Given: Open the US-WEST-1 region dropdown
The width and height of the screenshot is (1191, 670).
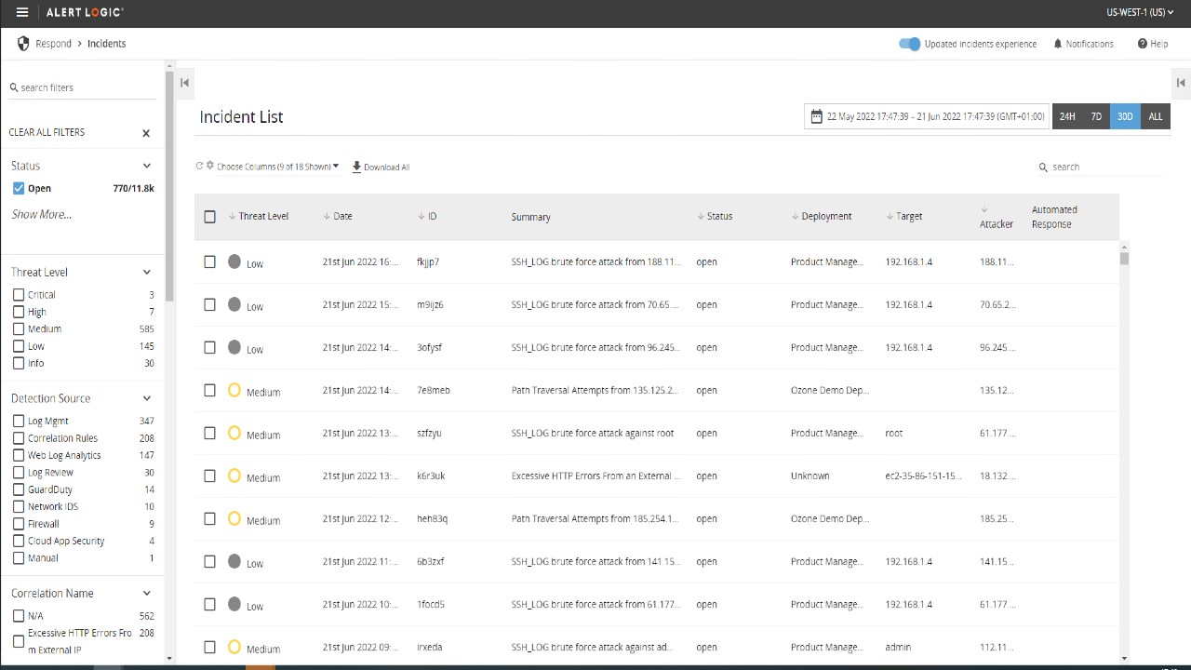Looking at the screenshot, I should click(x=1140, y=13).
